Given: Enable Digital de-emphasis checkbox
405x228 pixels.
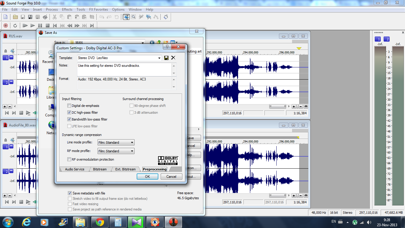Looking at the screenshot, I should (69, 106).
